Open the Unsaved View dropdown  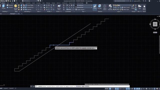coord(84,7)
